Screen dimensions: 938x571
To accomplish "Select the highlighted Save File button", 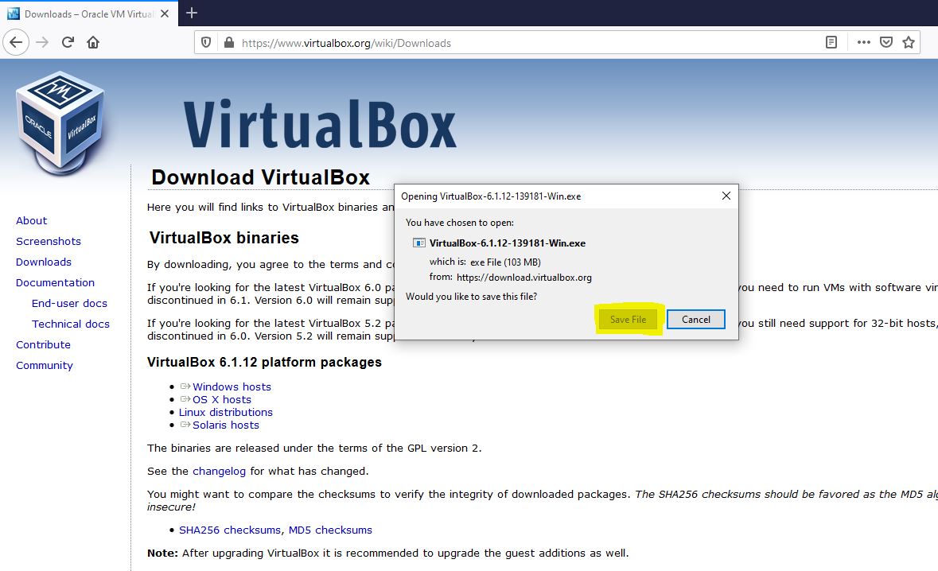I will (x=627, y=319).
